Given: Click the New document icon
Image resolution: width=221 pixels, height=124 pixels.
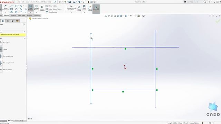Looking at the screenshot, I should coord(60,2).
